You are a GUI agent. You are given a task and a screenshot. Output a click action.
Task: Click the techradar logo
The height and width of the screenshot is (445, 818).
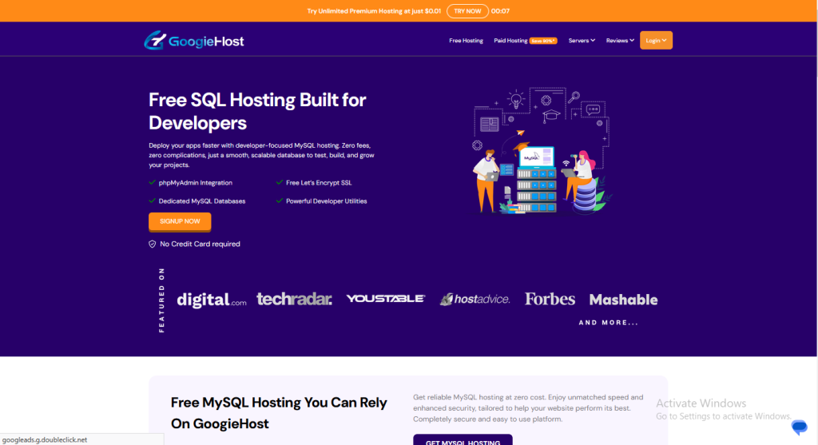coord(294,300)
